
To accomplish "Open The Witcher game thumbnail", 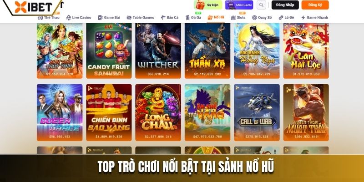I will click(158, 51).
